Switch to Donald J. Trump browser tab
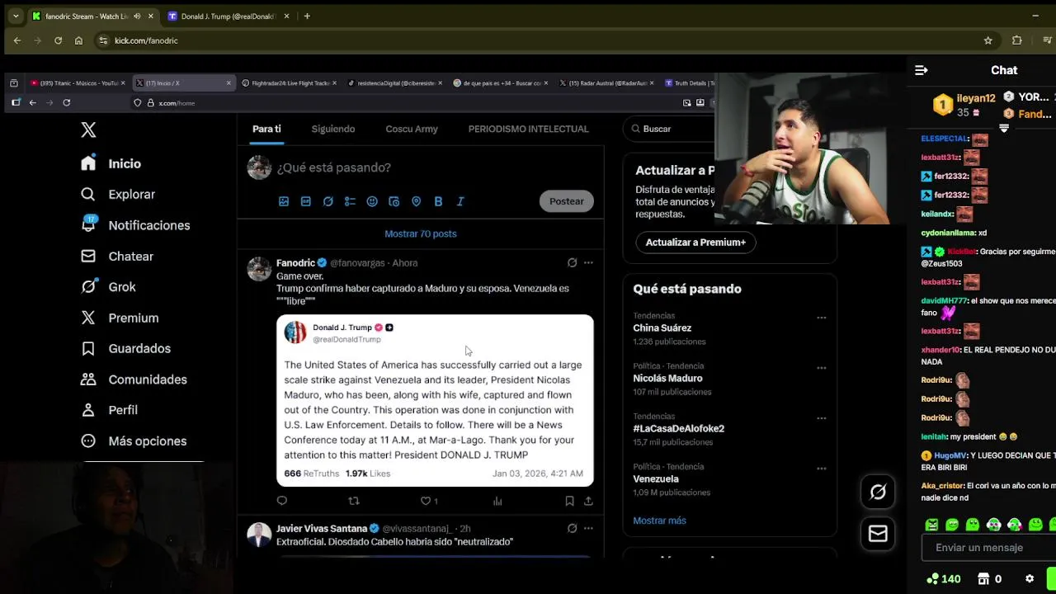Viewport: 1056px width, 594px height. pos(229,16)
